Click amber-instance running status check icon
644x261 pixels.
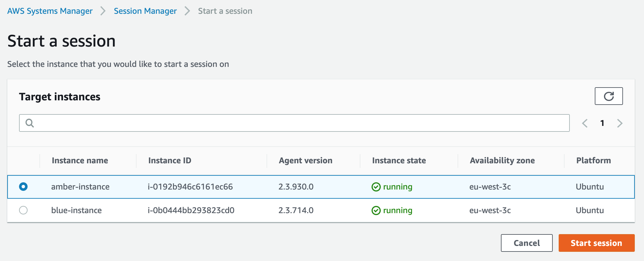(x=376, y=187)
